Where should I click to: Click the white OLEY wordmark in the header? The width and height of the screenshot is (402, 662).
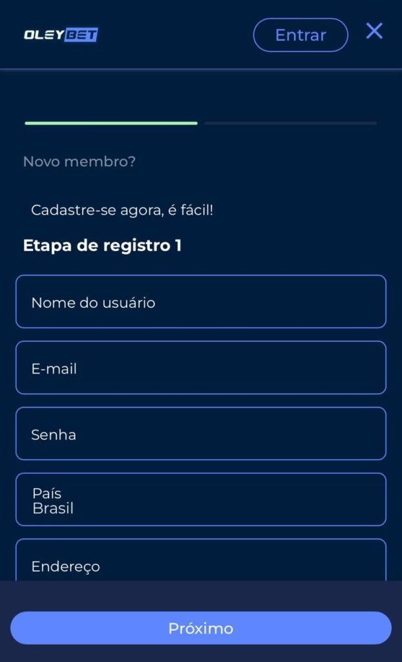43,35
